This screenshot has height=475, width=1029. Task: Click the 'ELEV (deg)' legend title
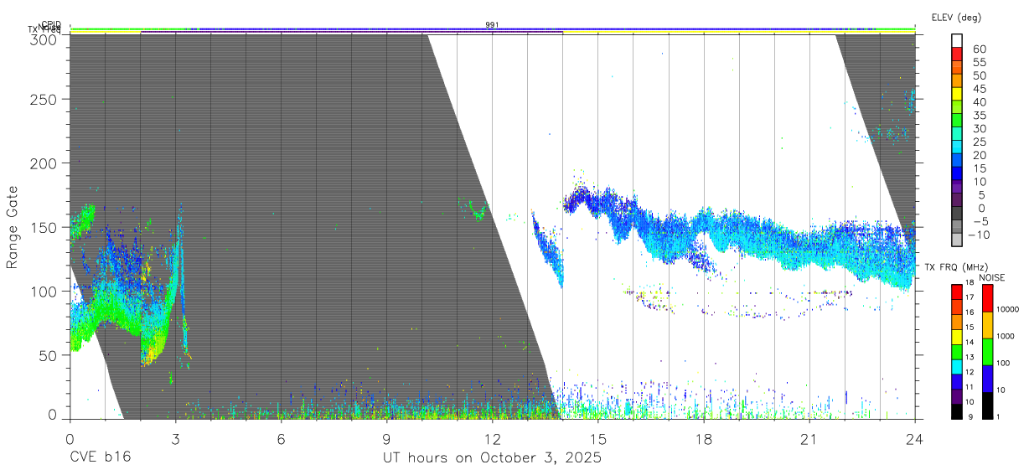point(956,18)
